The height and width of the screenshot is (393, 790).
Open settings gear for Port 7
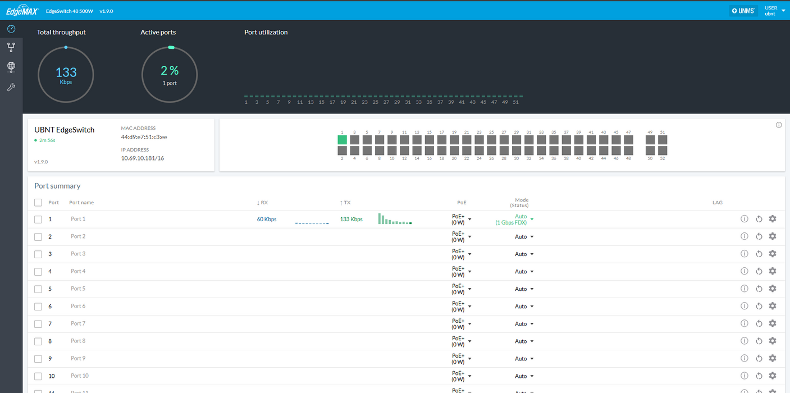[x=773, y=324]
